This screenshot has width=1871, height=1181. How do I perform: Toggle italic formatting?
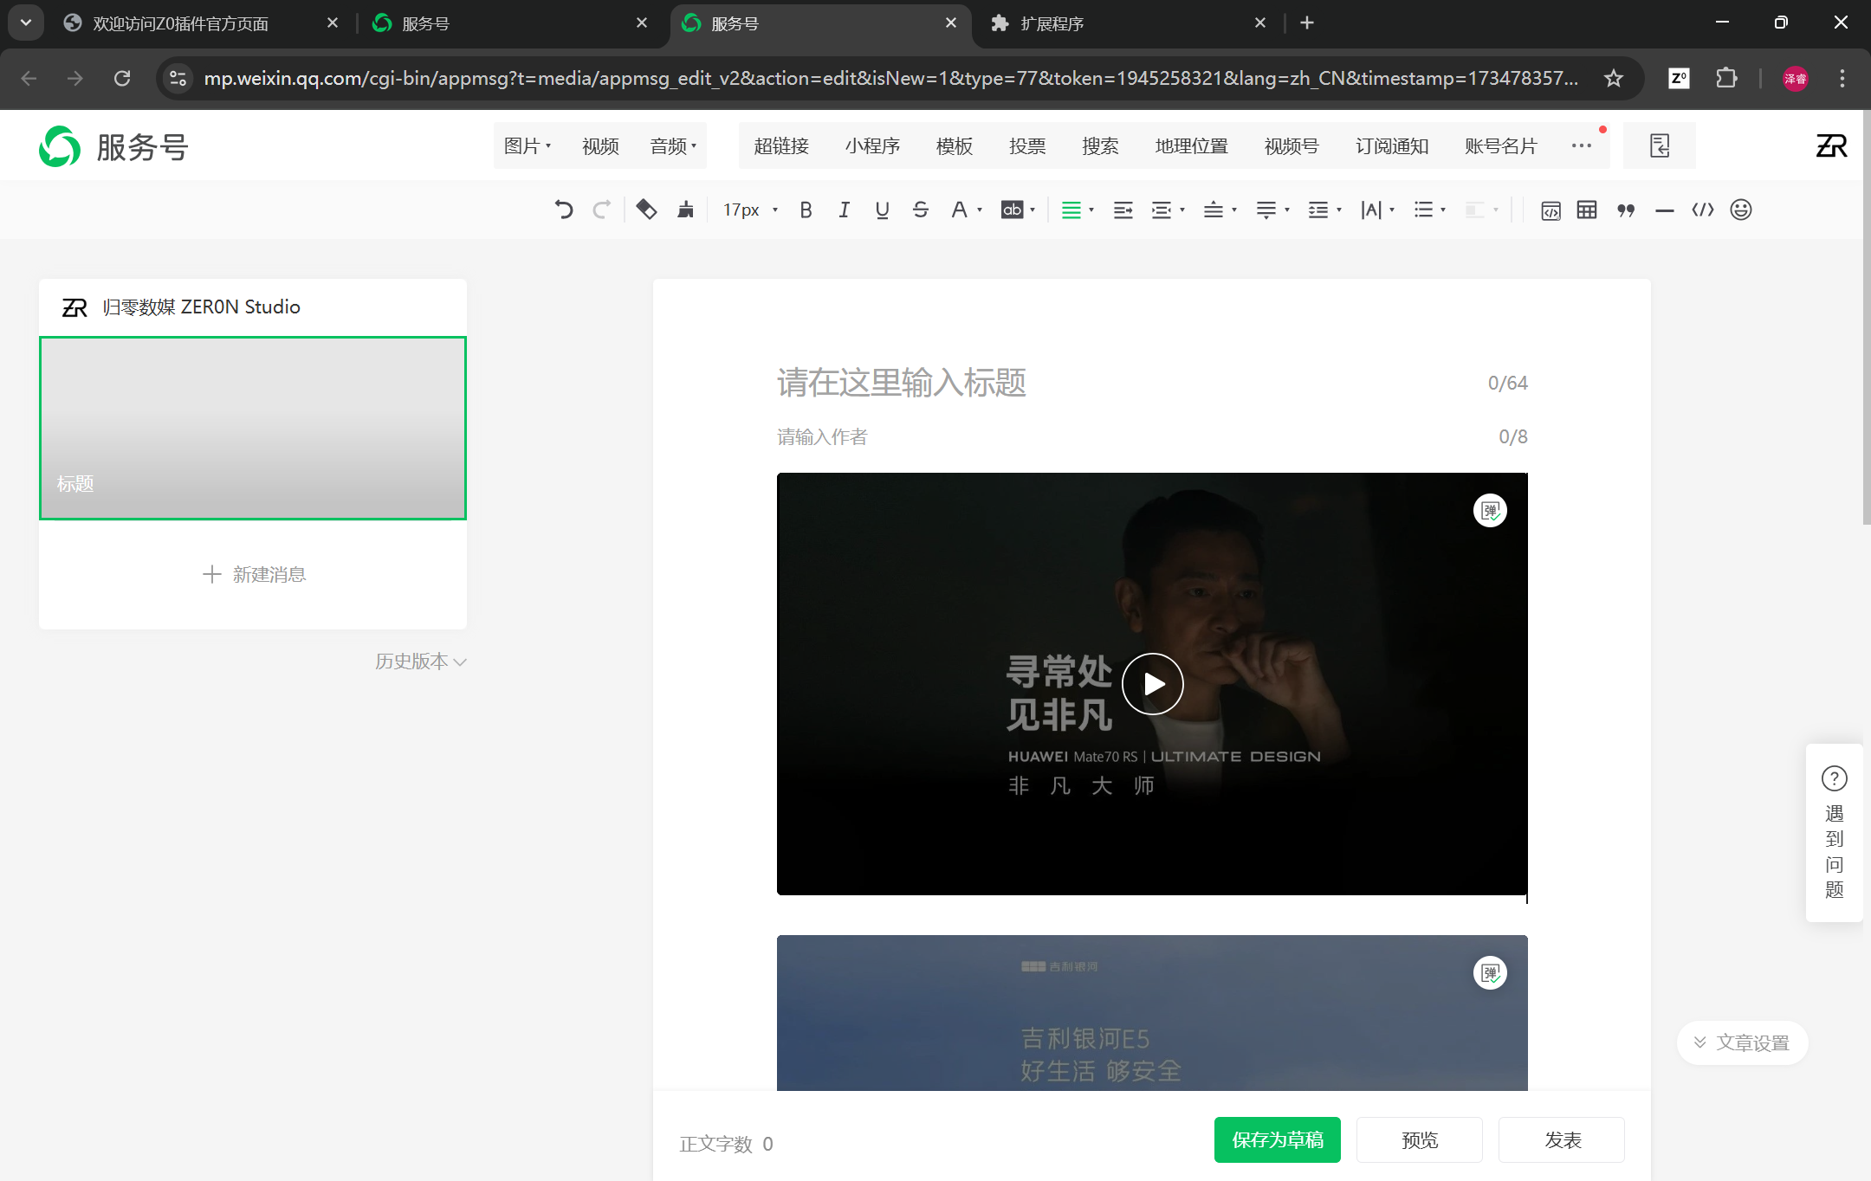pyautogui.click(x=844, y=210)
